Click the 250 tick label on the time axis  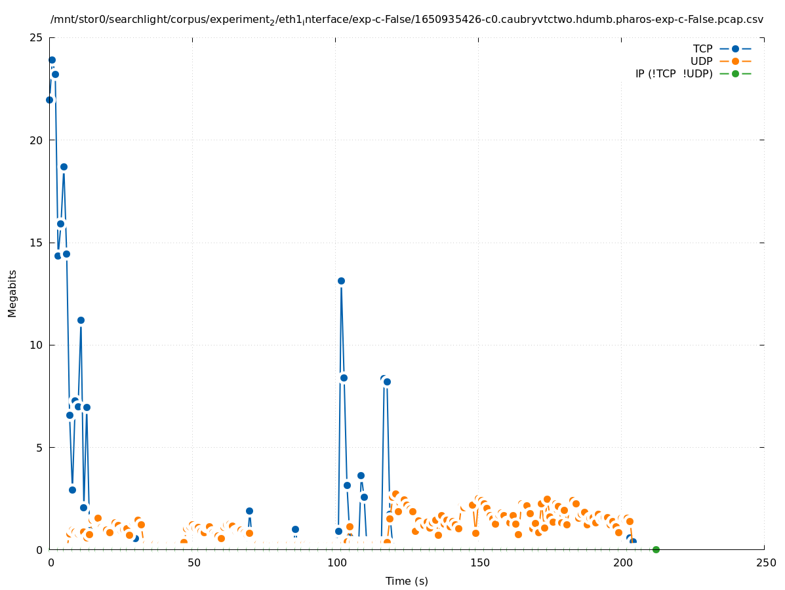pyautogui.click(x=765, y=562)
